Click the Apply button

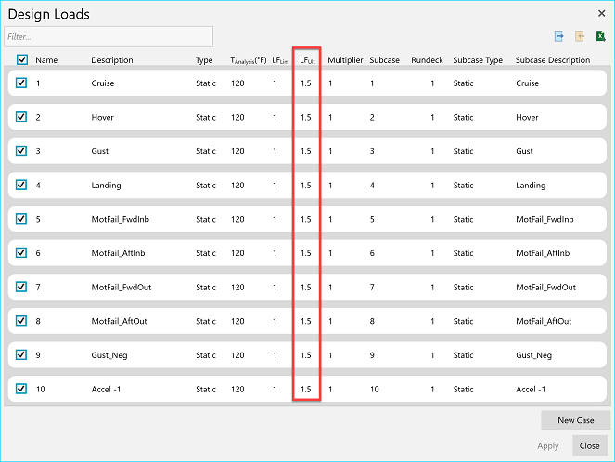[x=548, y=446]
